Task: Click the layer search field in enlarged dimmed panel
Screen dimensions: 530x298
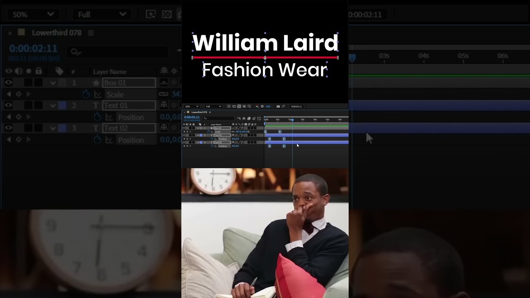Action: tap(118, 52)
